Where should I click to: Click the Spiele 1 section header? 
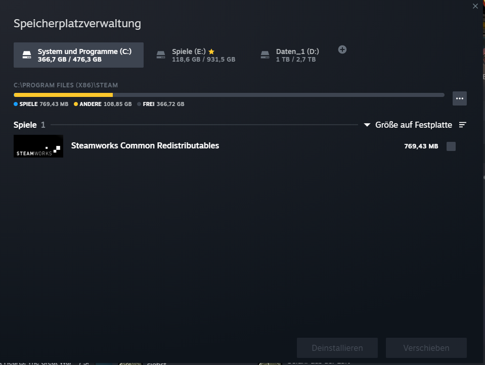[x=29, y=125]
